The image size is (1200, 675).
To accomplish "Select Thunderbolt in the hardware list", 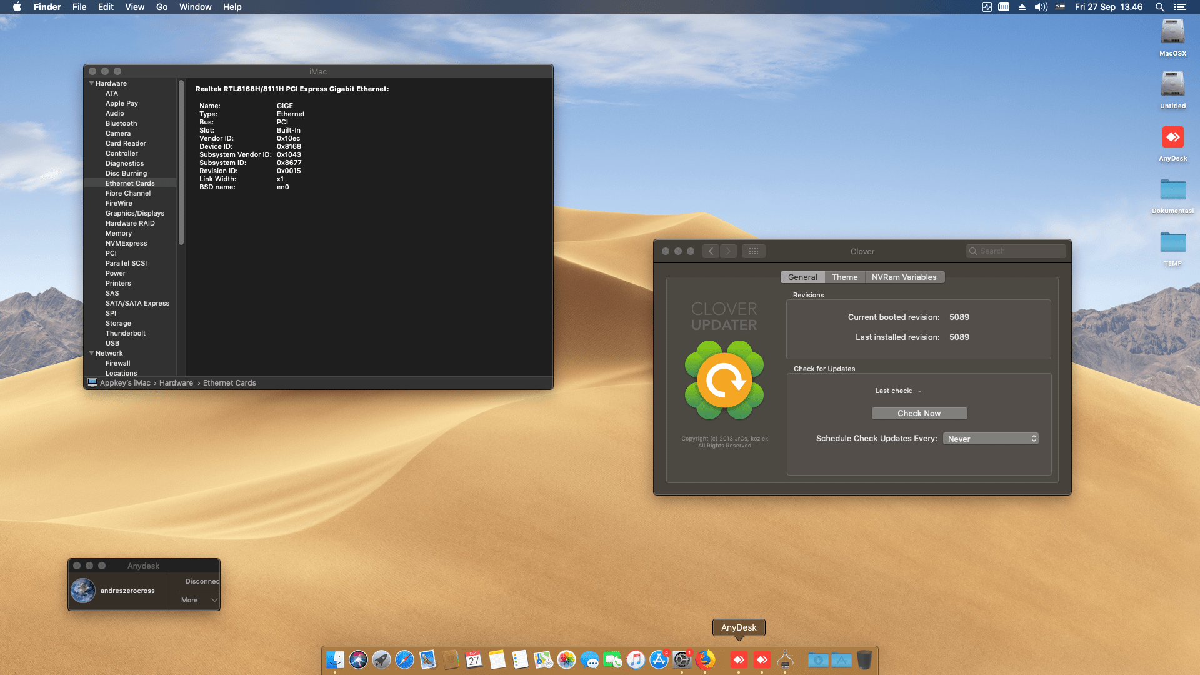I will 126,333.
